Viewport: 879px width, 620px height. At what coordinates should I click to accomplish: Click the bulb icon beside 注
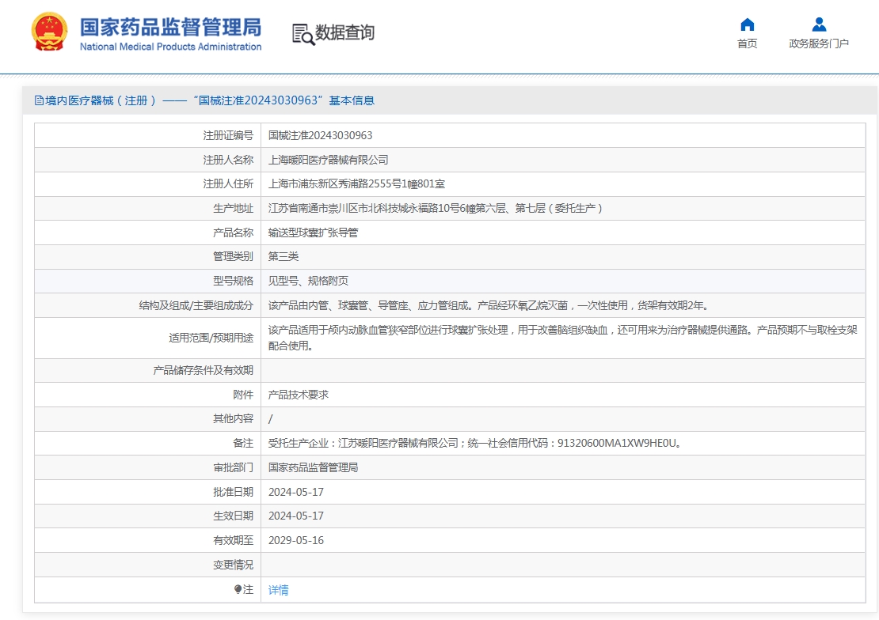(238, 589)
